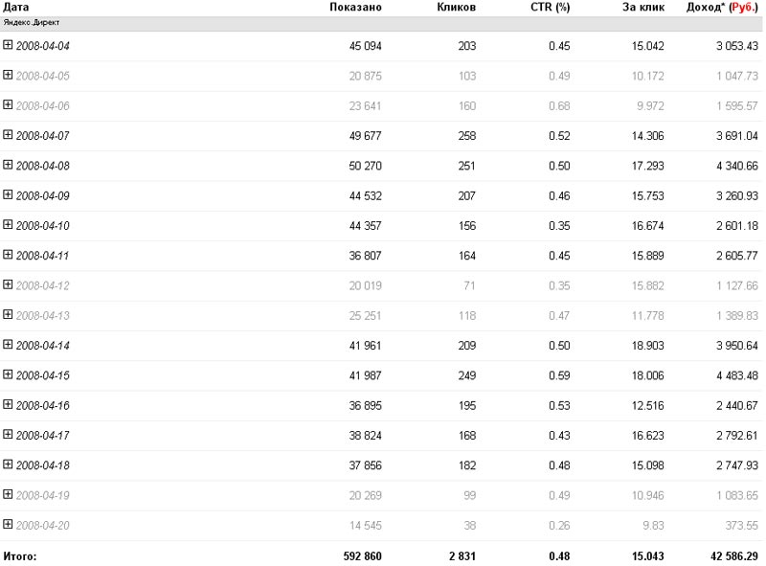The height and width of the screenshot is (566, 766).
Task: Click the За клик column header
Action: (642, 7)
